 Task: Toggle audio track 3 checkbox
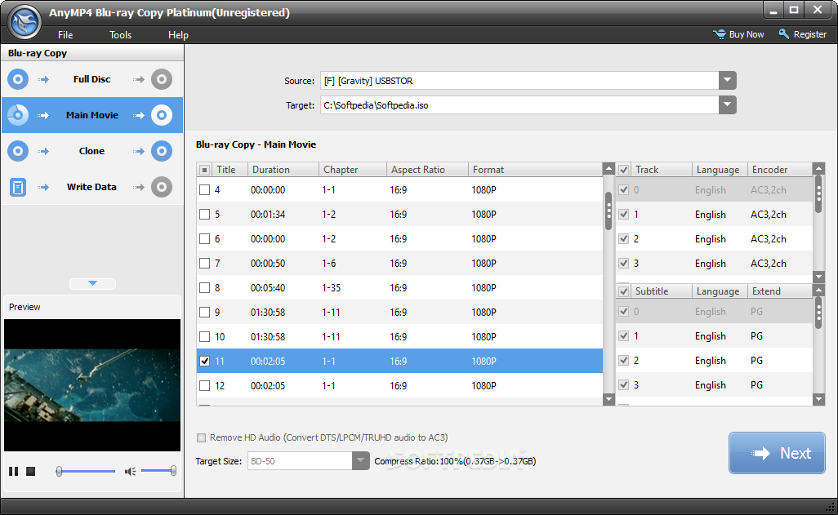(623, 263)
